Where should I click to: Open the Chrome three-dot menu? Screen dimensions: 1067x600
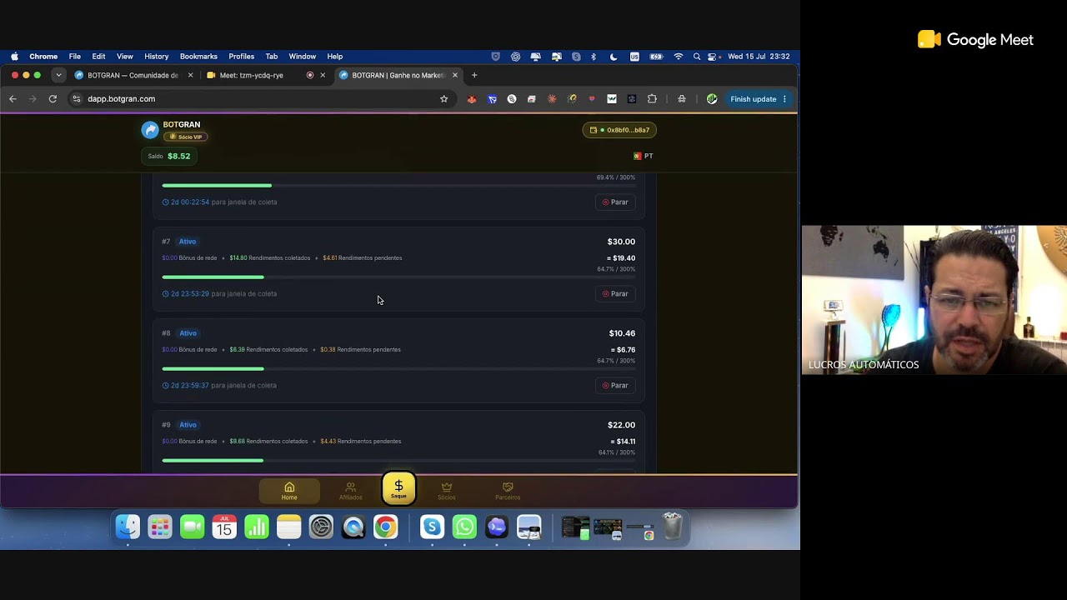tap(784, 99)
